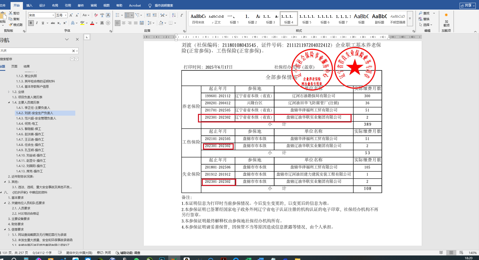Image resolution: width=479 pixels, height=260 pixels.
Task: Click the 共享 share button
Action: 467,5
